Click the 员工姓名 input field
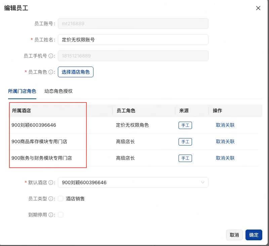 [x=133, y=39]
